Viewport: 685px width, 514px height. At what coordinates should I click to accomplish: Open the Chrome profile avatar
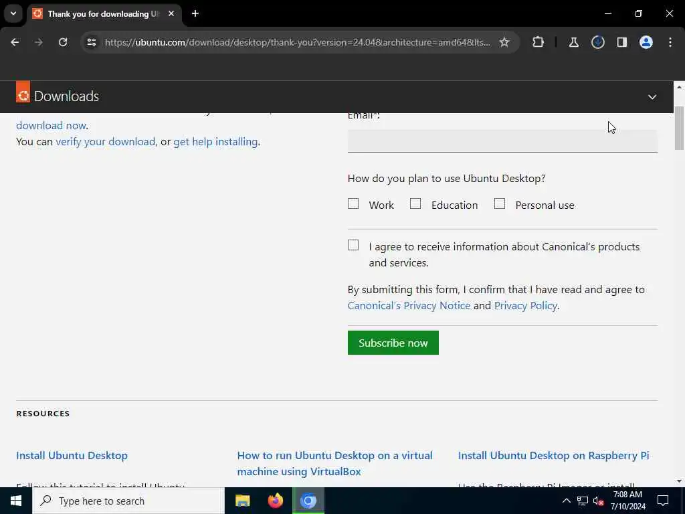click(646, 42)
